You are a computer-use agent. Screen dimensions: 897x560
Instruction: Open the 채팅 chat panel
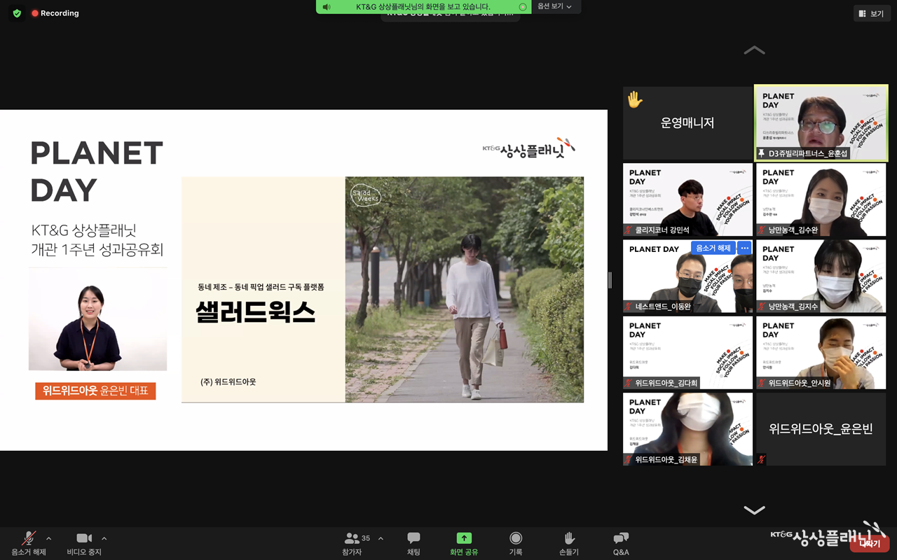tap(413, 543)
